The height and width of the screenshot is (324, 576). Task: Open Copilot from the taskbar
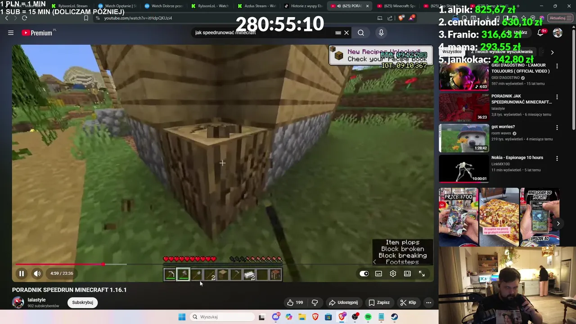point(289,317)
